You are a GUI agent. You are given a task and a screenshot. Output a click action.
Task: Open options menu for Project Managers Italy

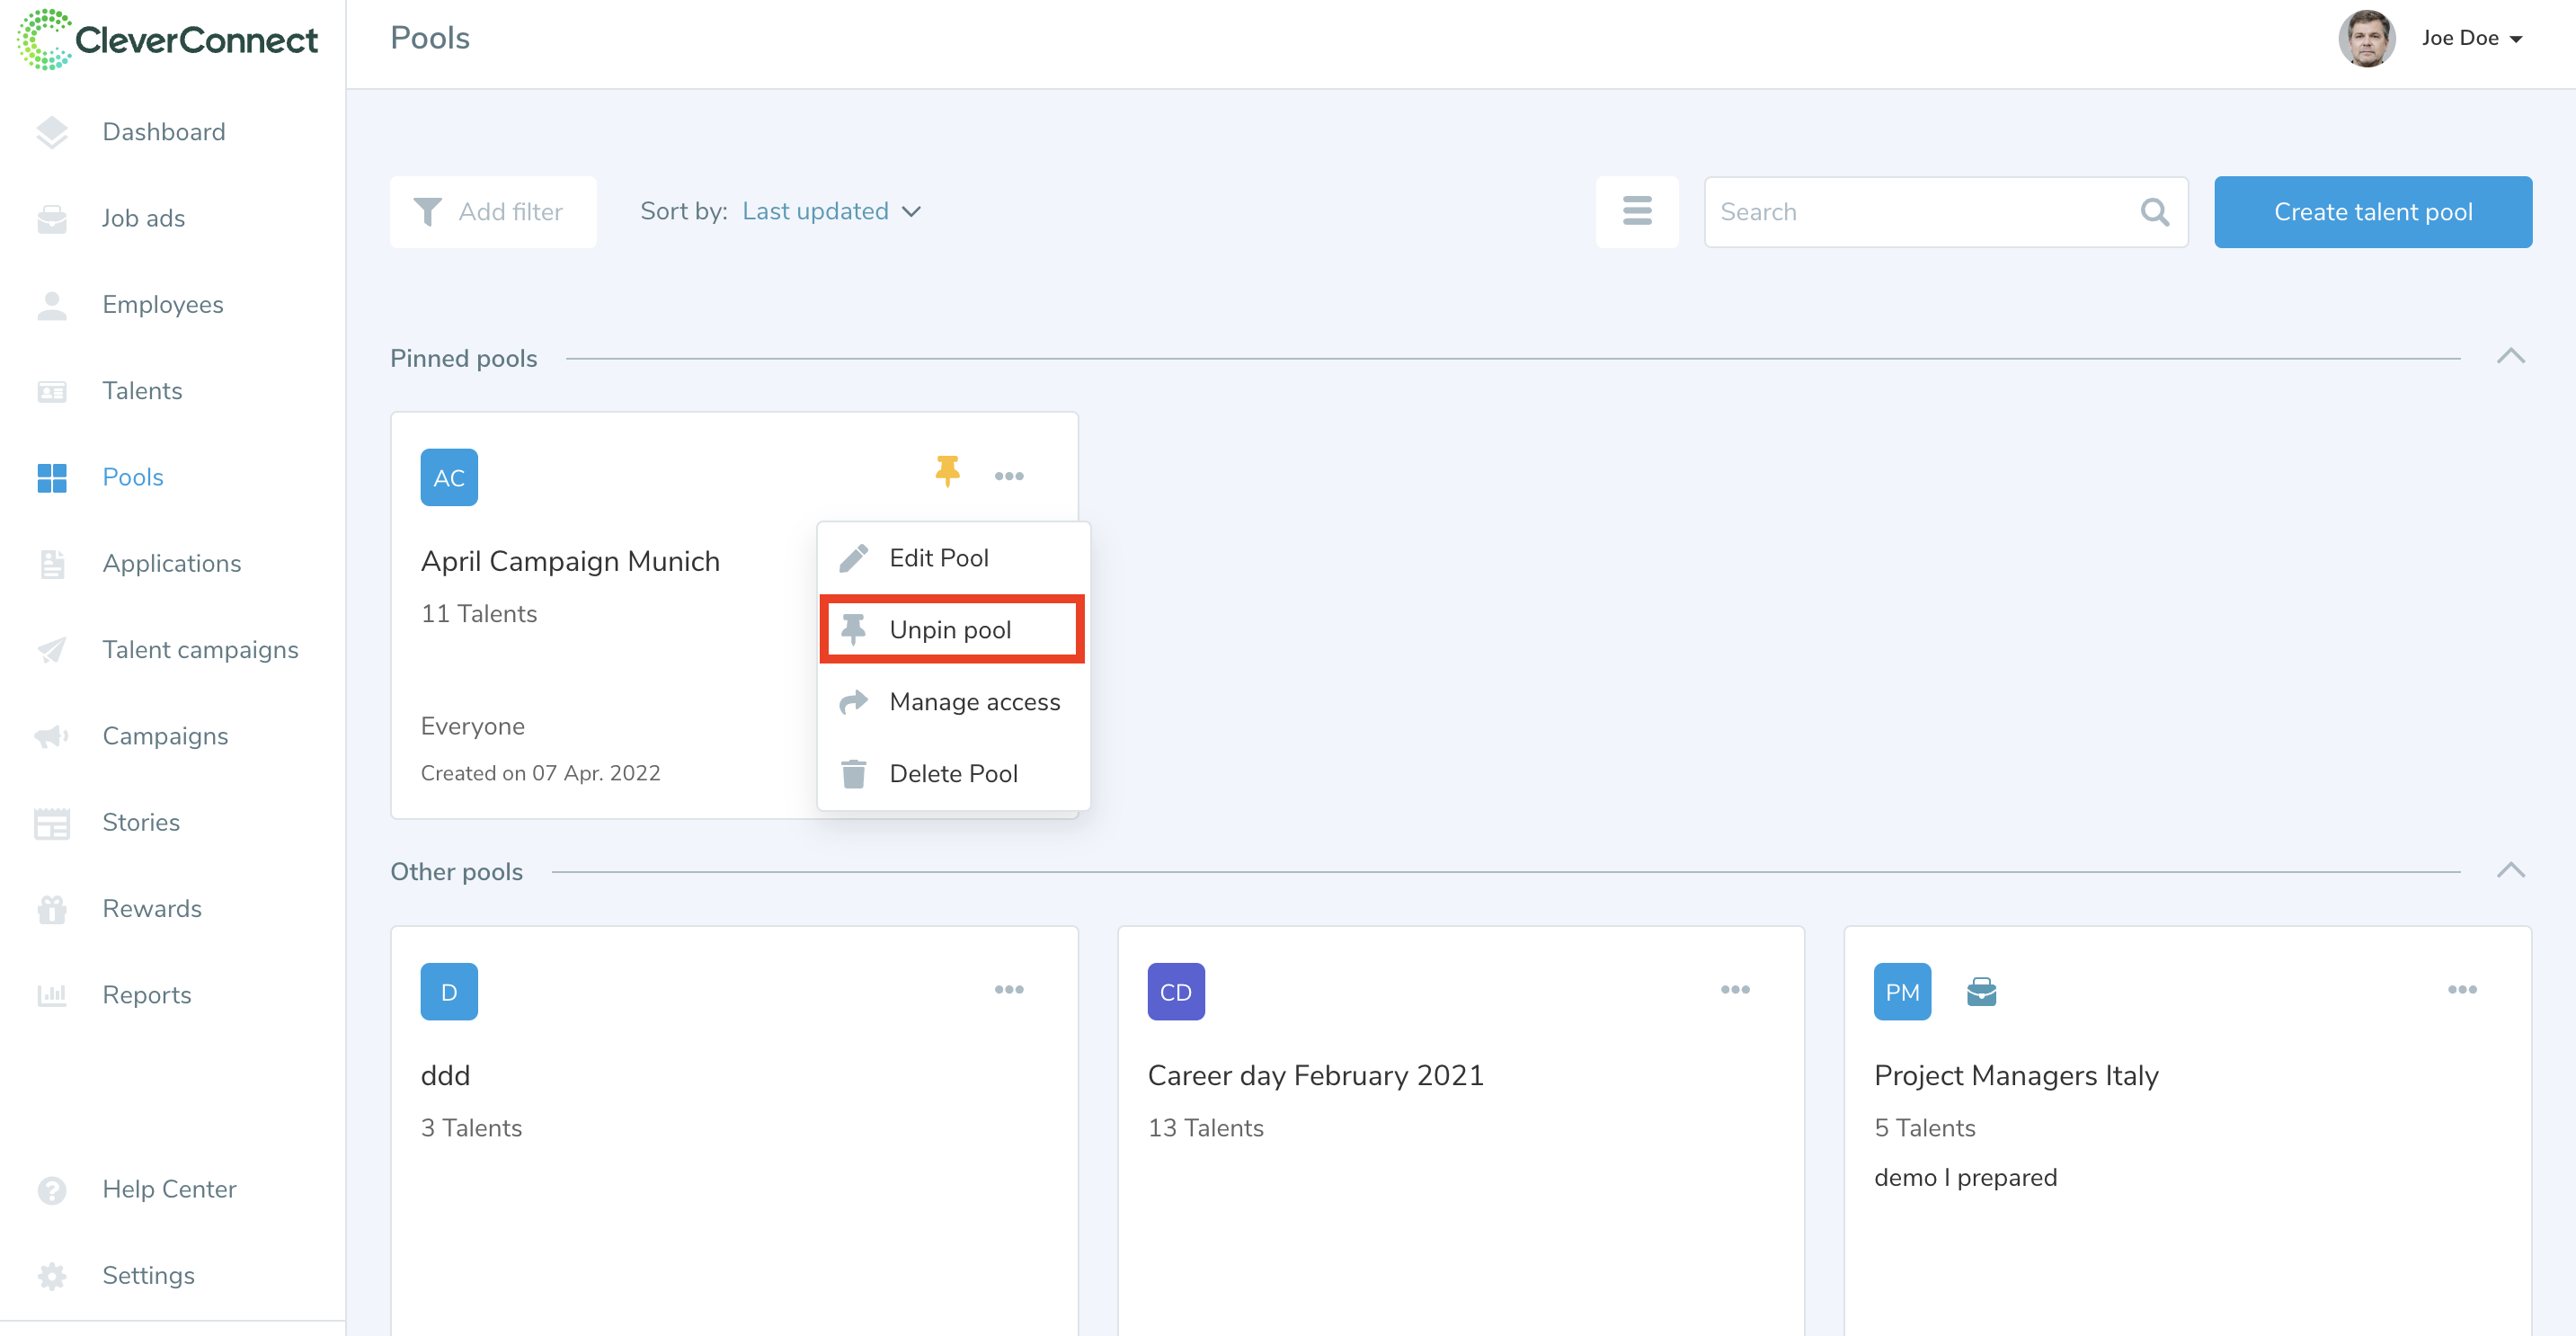2461,989
